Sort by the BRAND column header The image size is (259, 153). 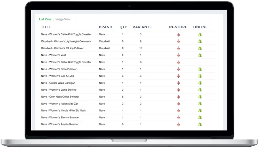105,27
